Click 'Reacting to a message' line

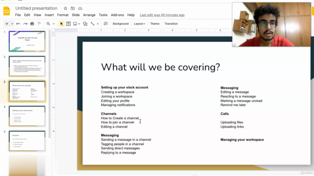(x=238, y=96)
